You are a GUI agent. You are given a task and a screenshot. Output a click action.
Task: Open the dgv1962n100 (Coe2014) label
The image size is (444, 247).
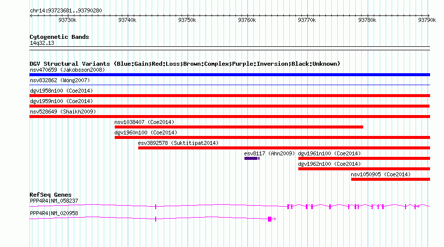(329, 164)
